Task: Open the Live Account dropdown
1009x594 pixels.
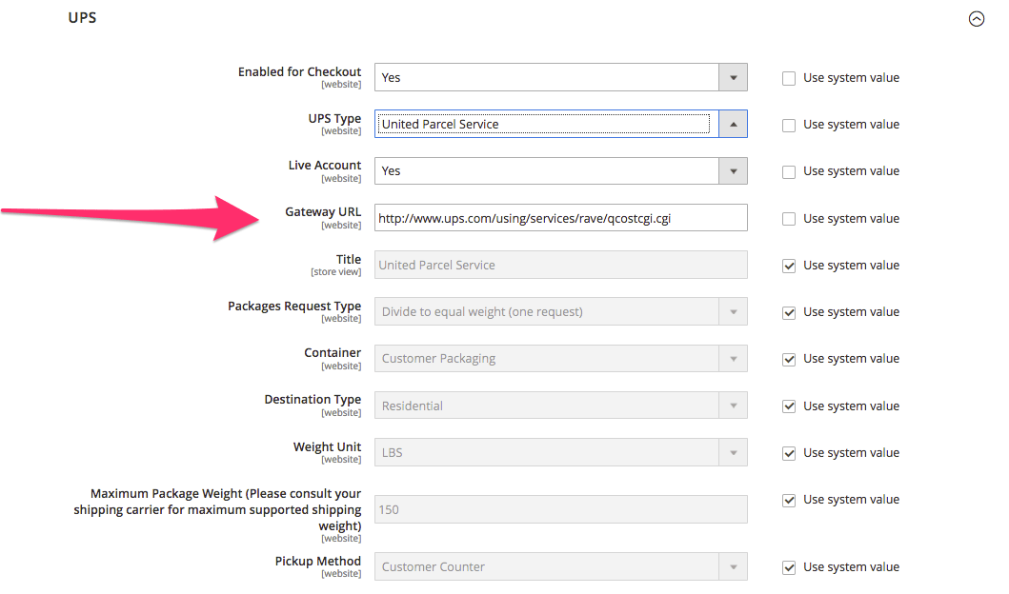Action: pyautogui.click(x=560, y=171)
